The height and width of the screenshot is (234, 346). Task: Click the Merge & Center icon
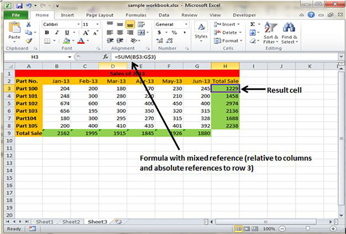point(141,33)
